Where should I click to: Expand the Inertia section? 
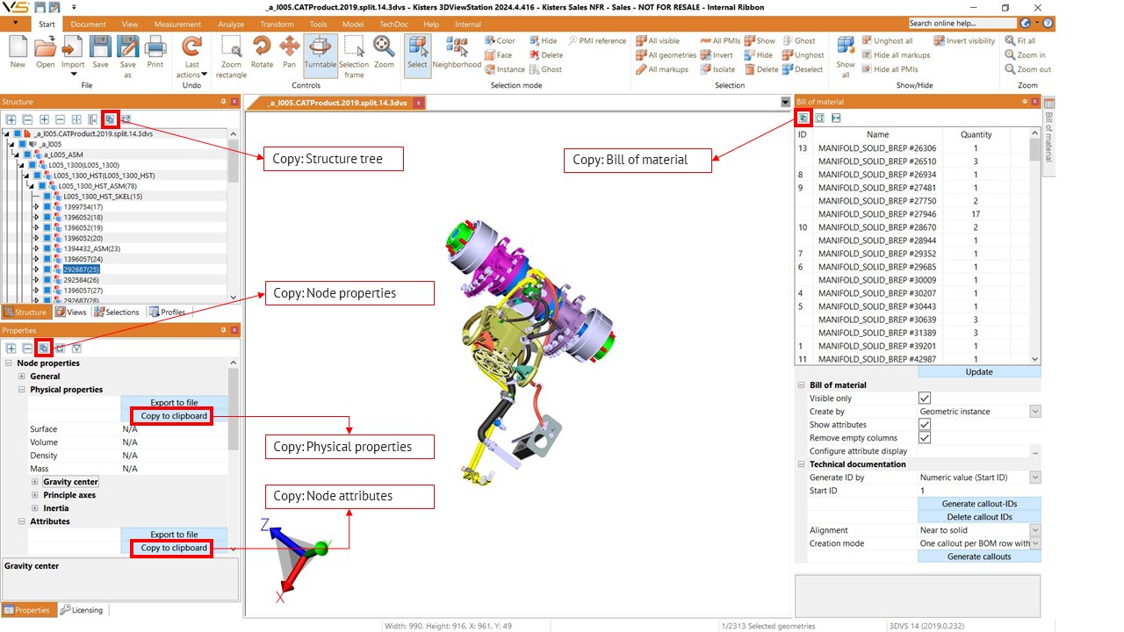point(35,508)
